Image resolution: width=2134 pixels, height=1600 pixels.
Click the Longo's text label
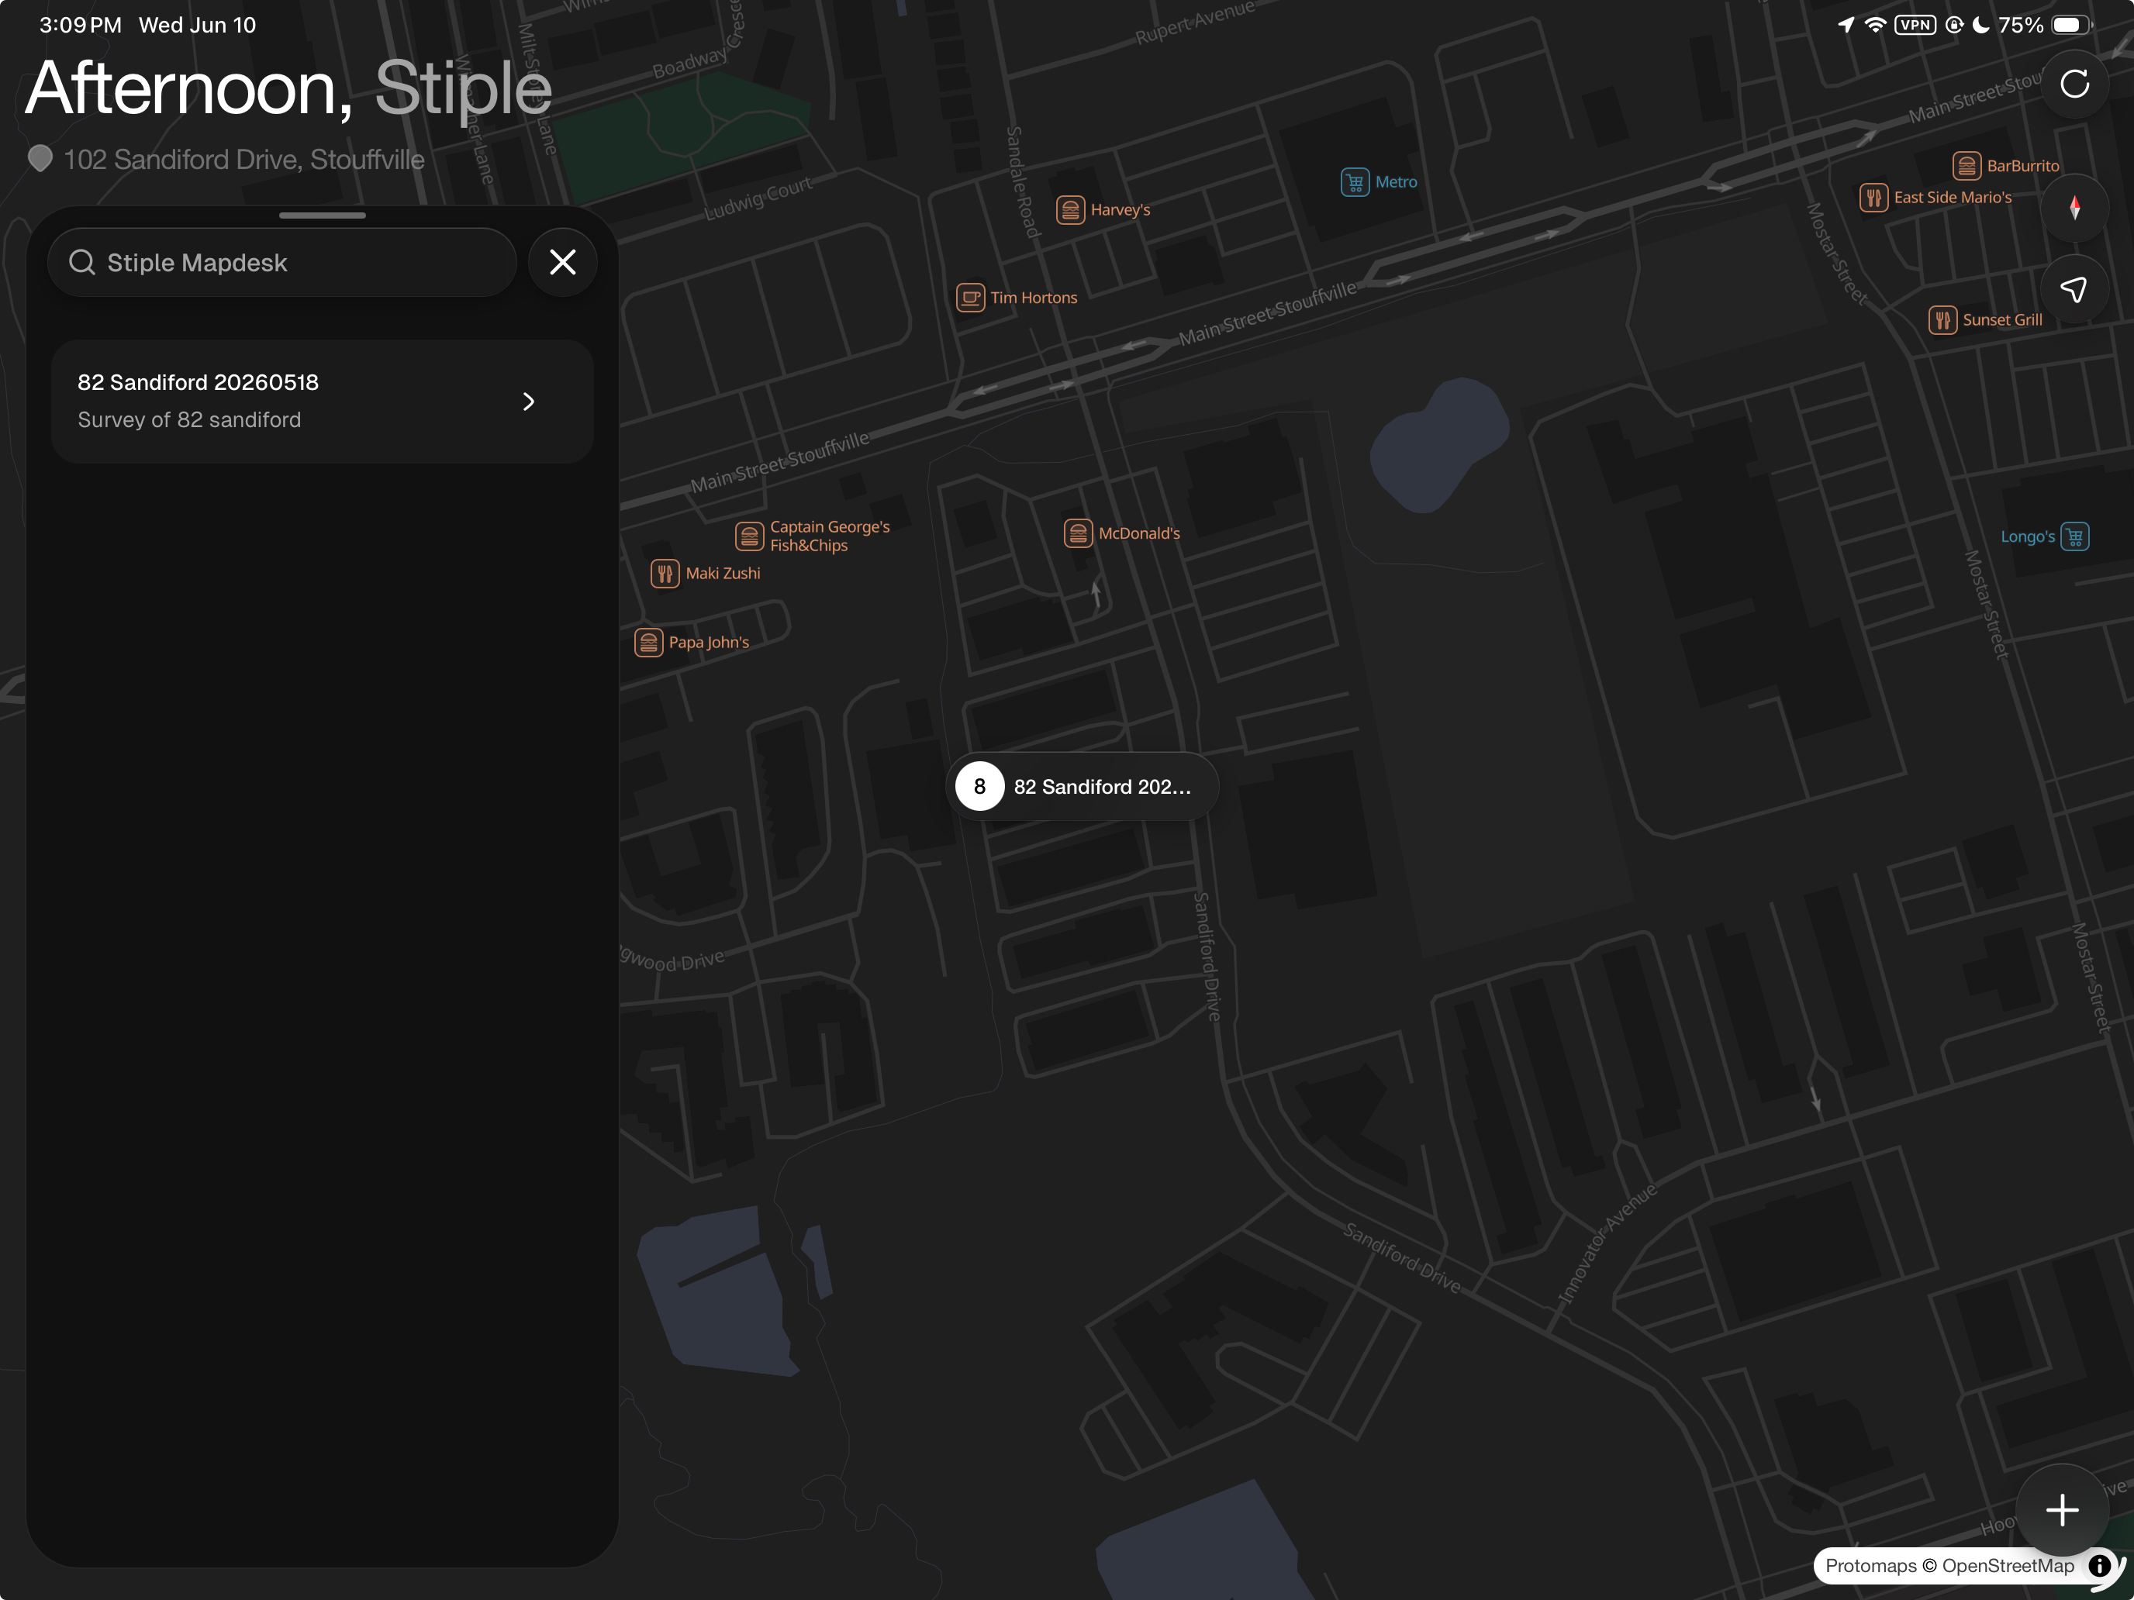2027,536
